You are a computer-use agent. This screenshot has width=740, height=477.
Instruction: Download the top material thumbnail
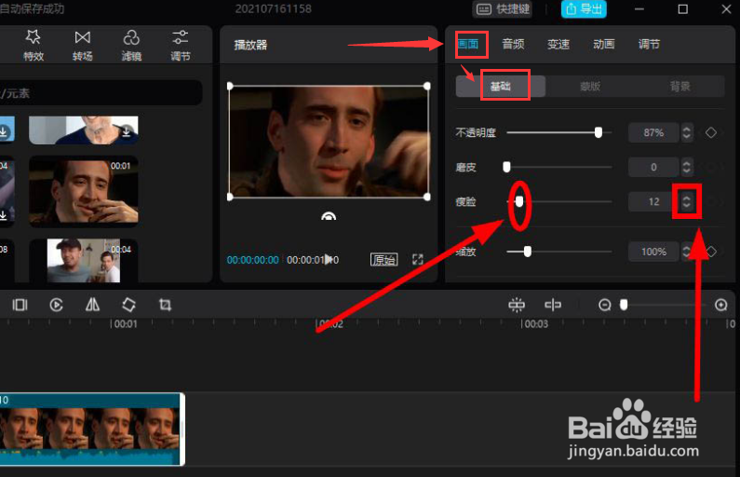tap(126, 131)
